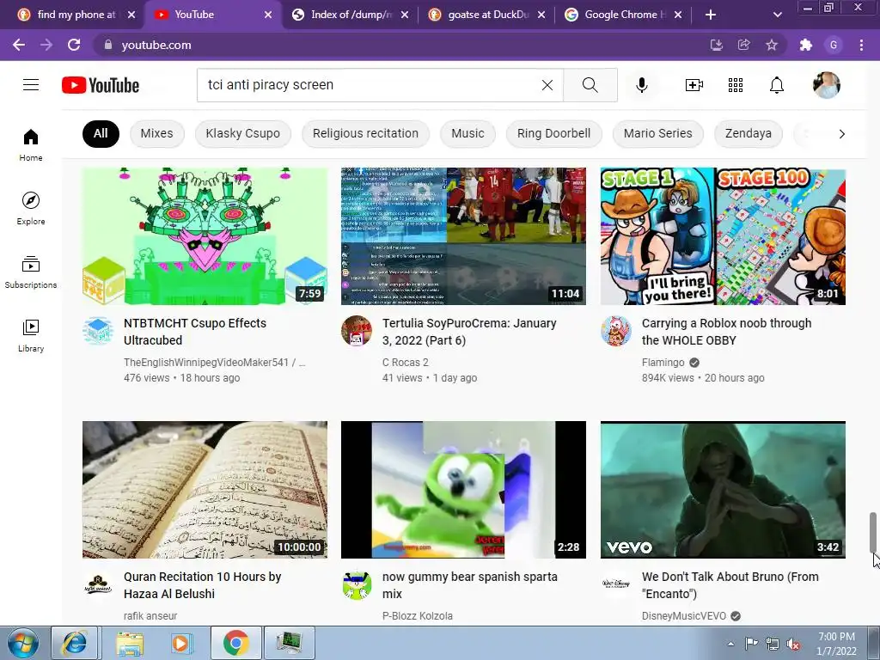Open the gummy bear sparta mix thumbnail
This screenshot has width=880, height=660.
point(463,489)
